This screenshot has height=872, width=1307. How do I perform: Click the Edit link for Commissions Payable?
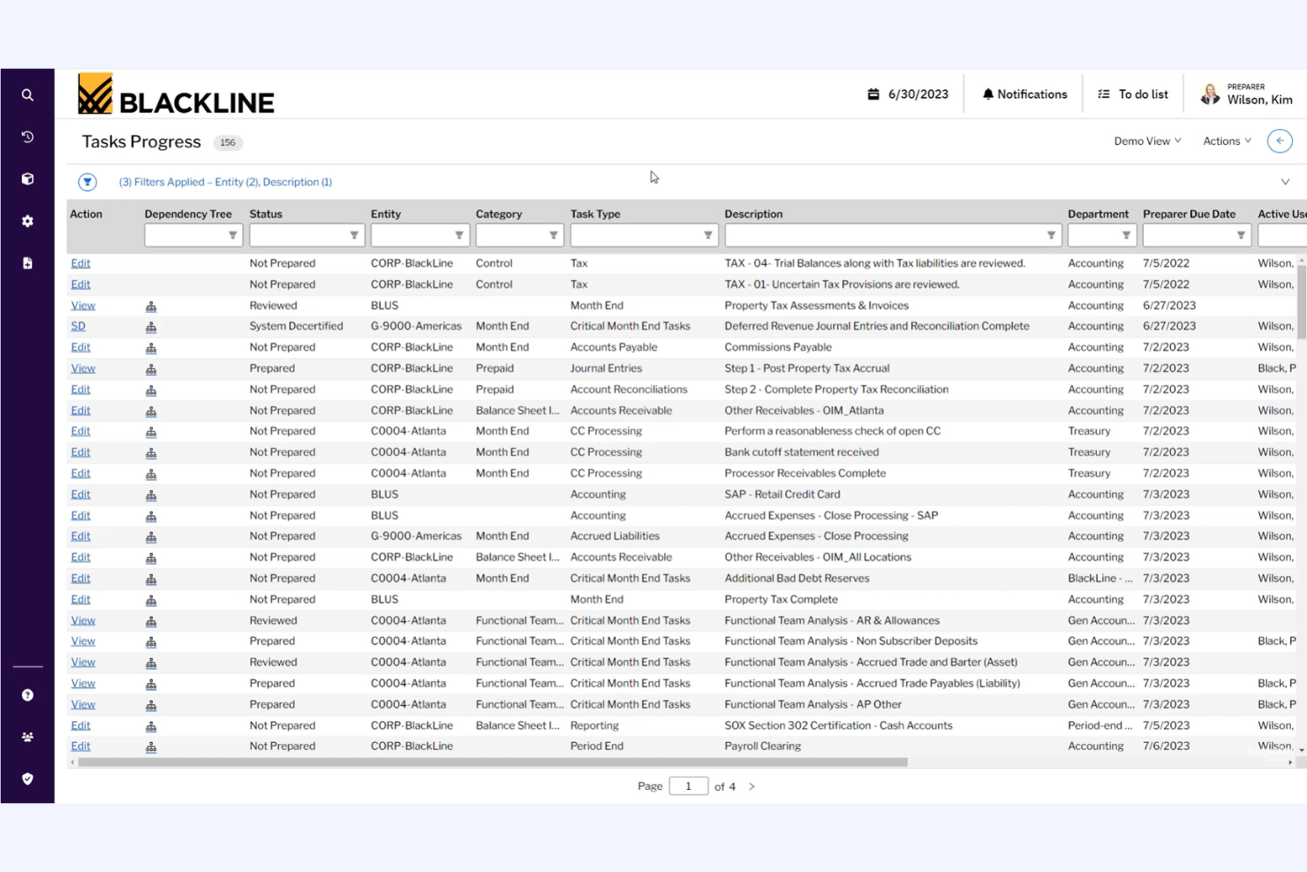point(80,346)
